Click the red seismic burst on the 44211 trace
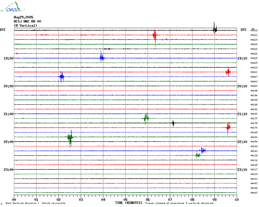This screenshot has width=259, height=207. point(228,72)
